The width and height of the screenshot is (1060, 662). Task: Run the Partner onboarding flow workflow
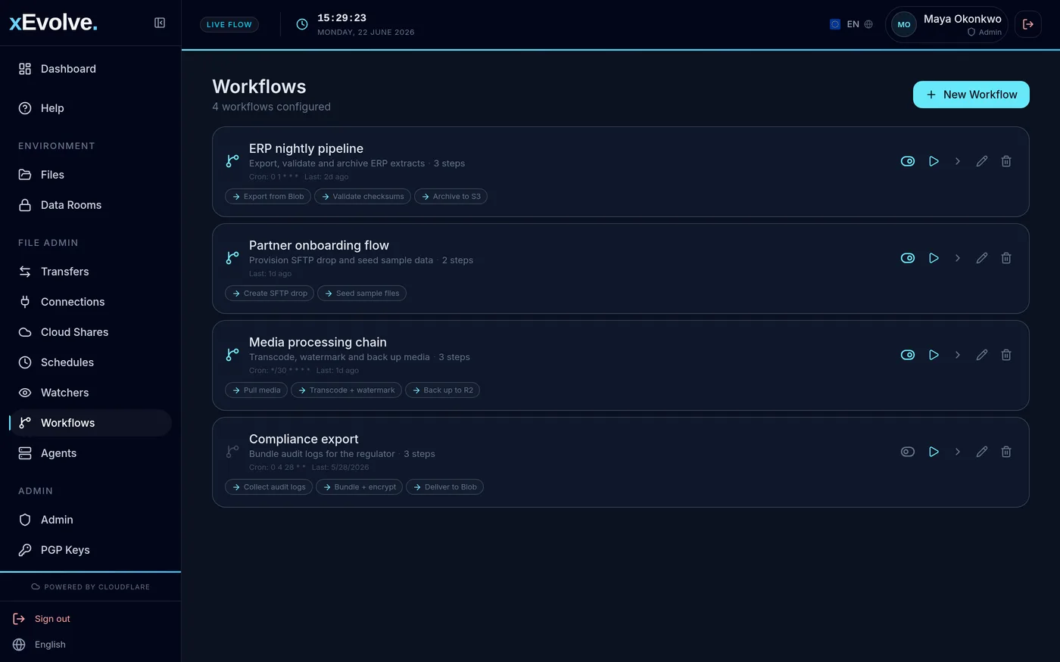pos(934,258)
